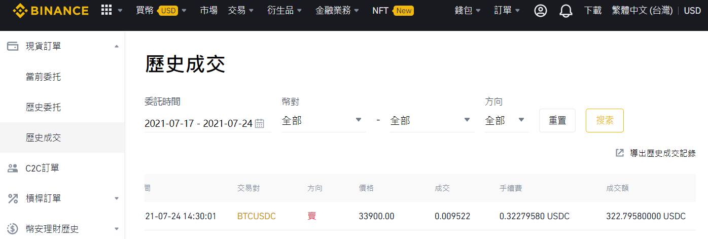Expand the first 幣對 全部 dropdown

point(324,121)
